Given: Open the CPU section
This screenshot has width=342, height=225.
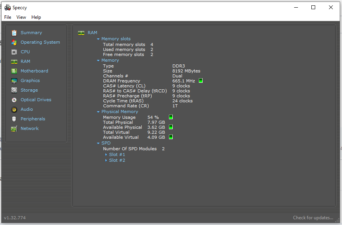Looking at the screenshot, I should pos(25,52).
